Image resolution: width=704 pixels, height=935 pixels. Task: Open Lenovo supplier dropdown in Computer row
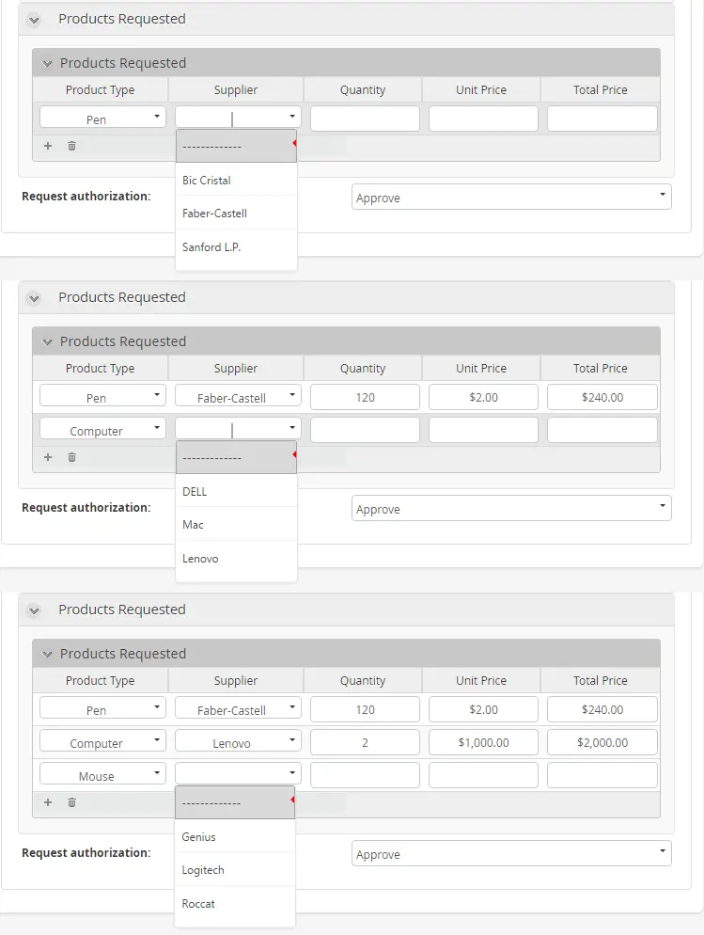tap(238, 741)
